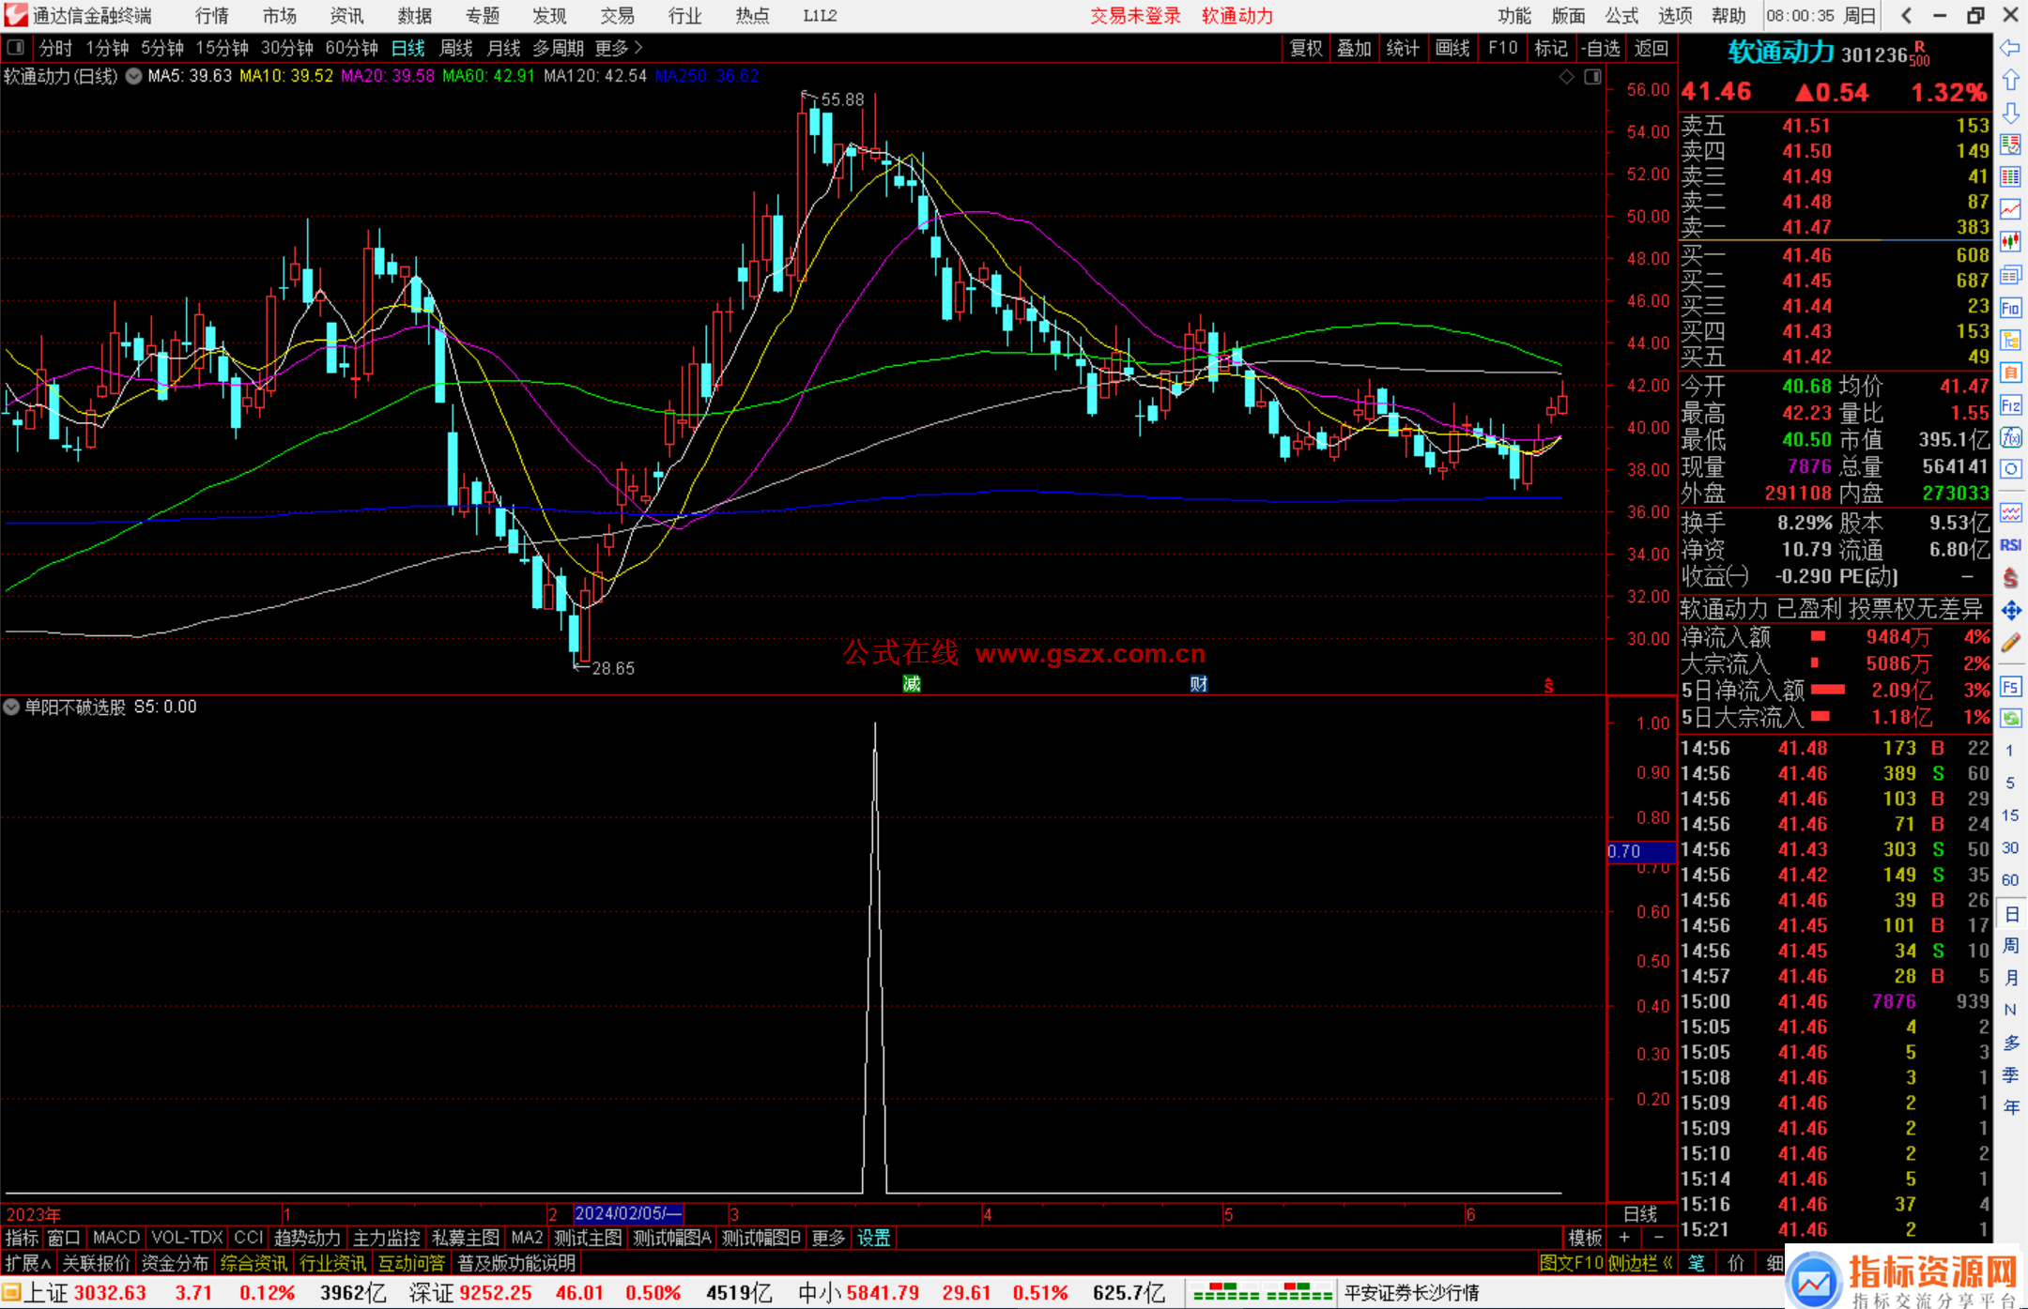Click the FS icon in right sidebar

point(2010,687)
